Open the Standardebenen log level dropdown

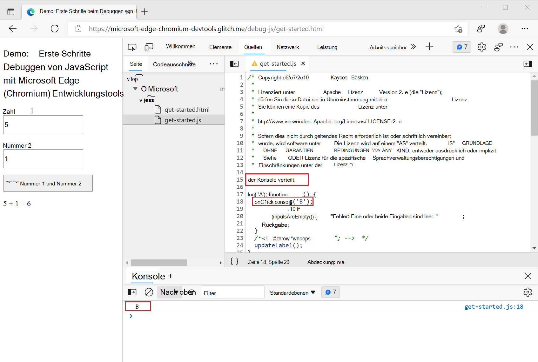pyautogui.click(x=292, y=292)
